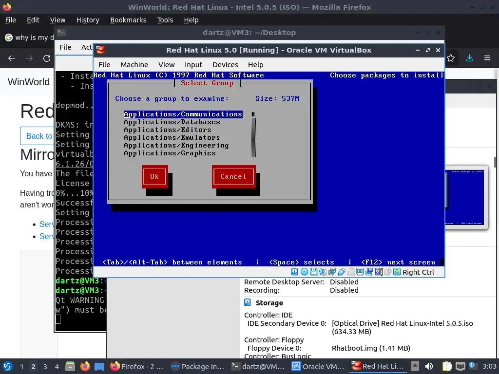Open clipboard manager in system tray
This screenshot has width=499, height=374.
447,366
